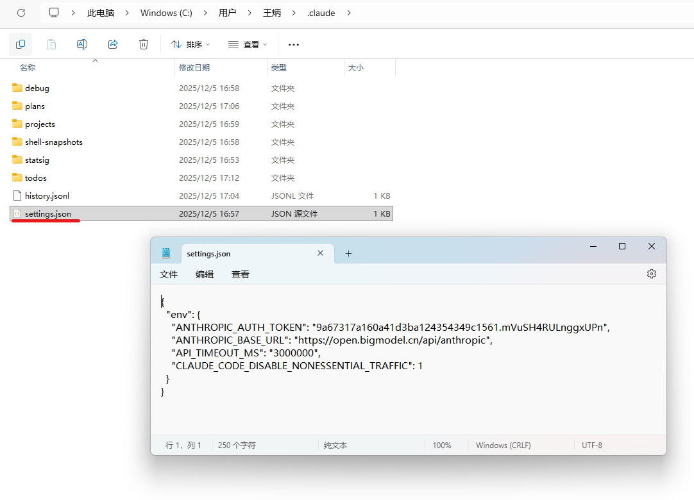This screenshot has height=500, width=694.
Task: Click 纯文本 in Notepad status bar
Action: 335,445
